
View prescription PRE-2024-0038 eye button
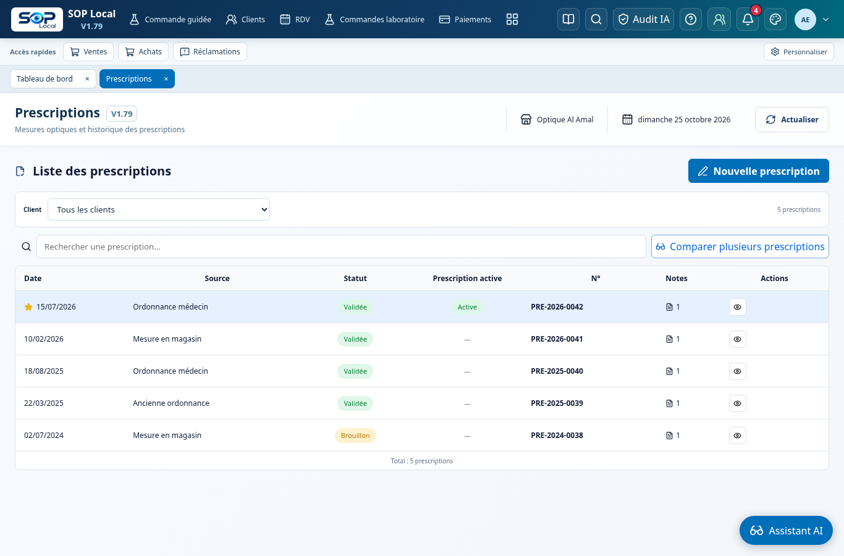pos(738,436)
